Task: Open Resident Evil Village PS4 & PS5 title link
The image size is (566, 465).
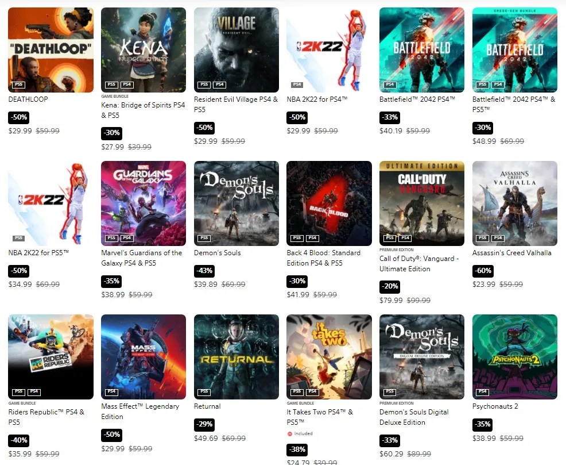Action: pyautogui.click(x=236, y=104)
